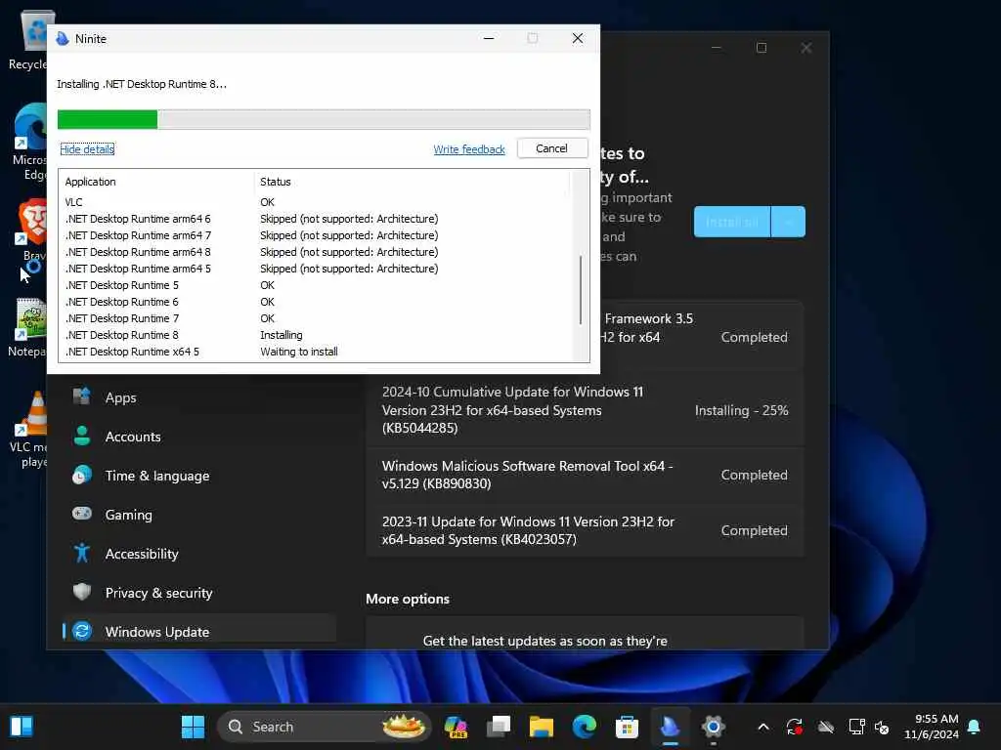The height and width of the screenshot is (750, 1001).
Task: Click the Time & language clock icon
Action: tap(82, 476)
